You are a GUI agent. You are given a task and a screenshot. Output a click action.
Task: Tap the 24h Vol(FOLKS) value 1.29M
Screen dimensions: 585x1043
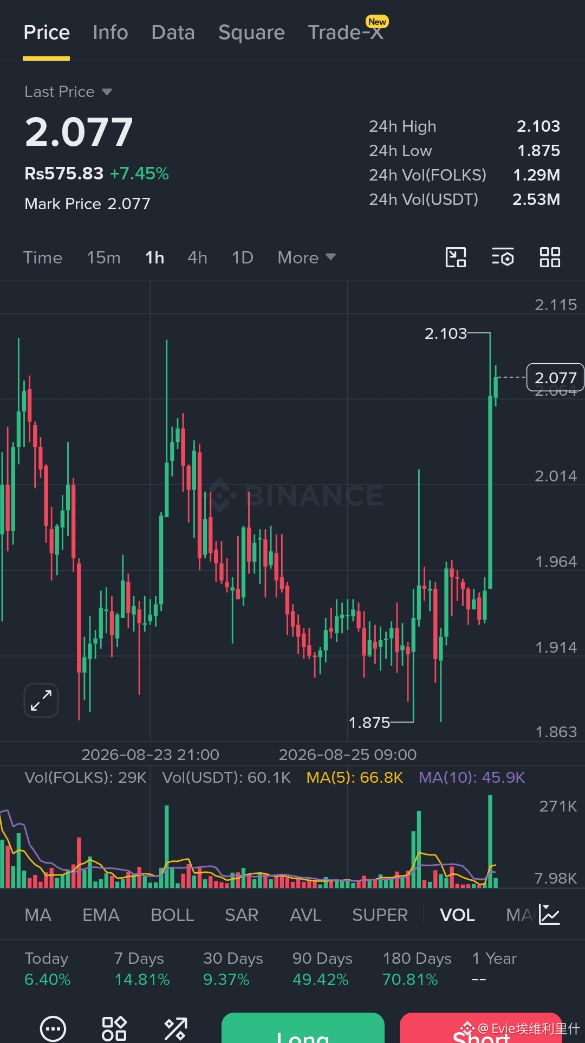536,175
